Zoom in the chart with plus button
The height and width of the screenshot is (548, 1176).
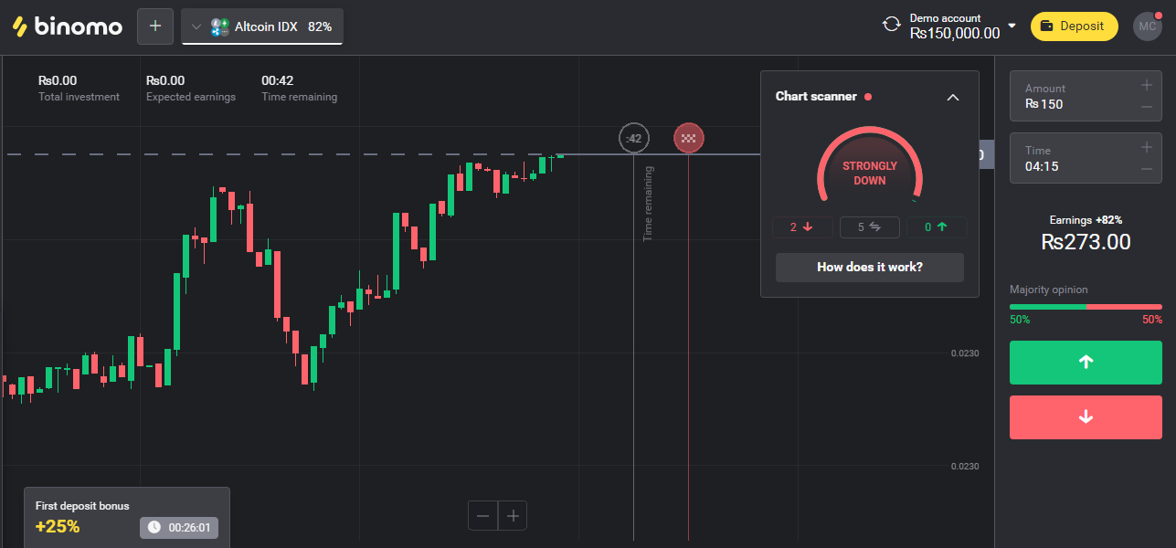click(x=514, y=516)
